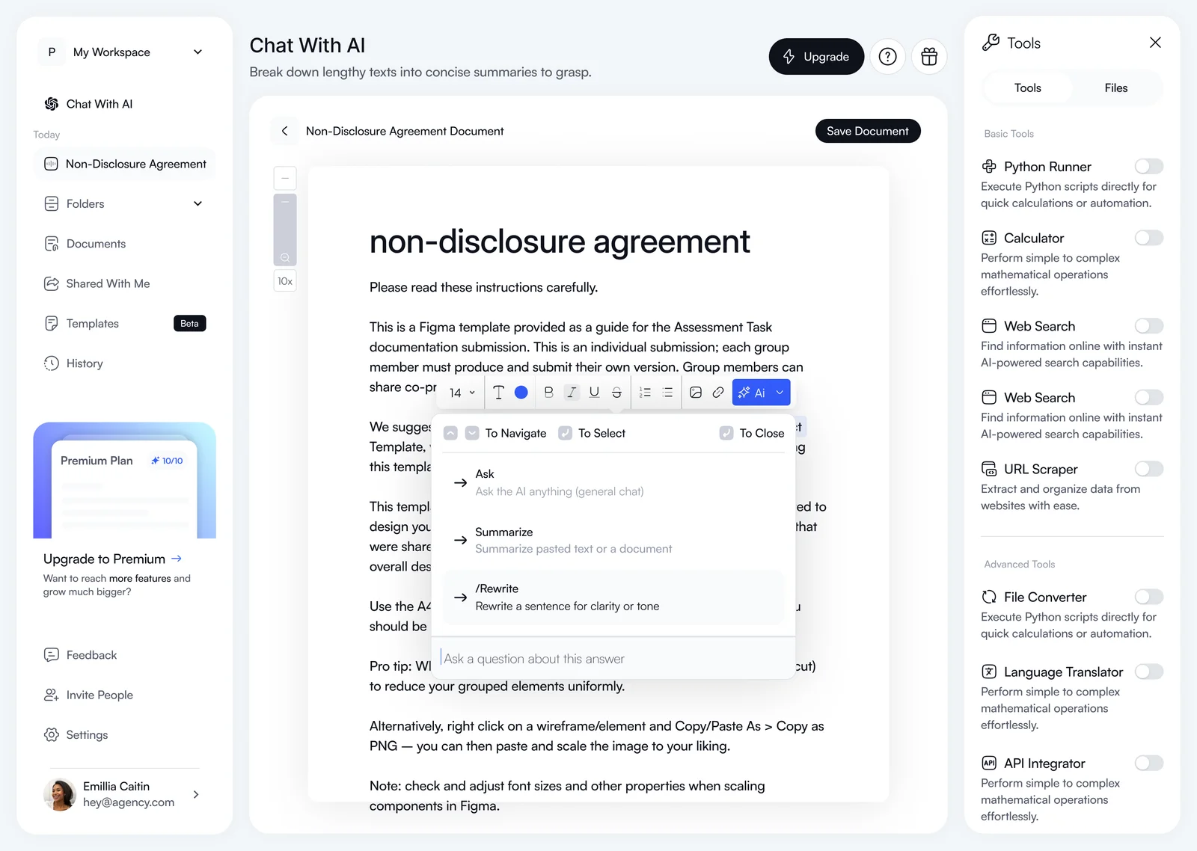Insert a numbered list
Viewport: 1197px width, 851px height.
click(x=645, y=393)
